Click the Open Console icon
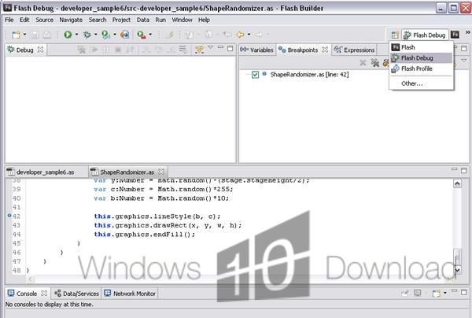The image size is (472, 318). [x=436, y=293]
